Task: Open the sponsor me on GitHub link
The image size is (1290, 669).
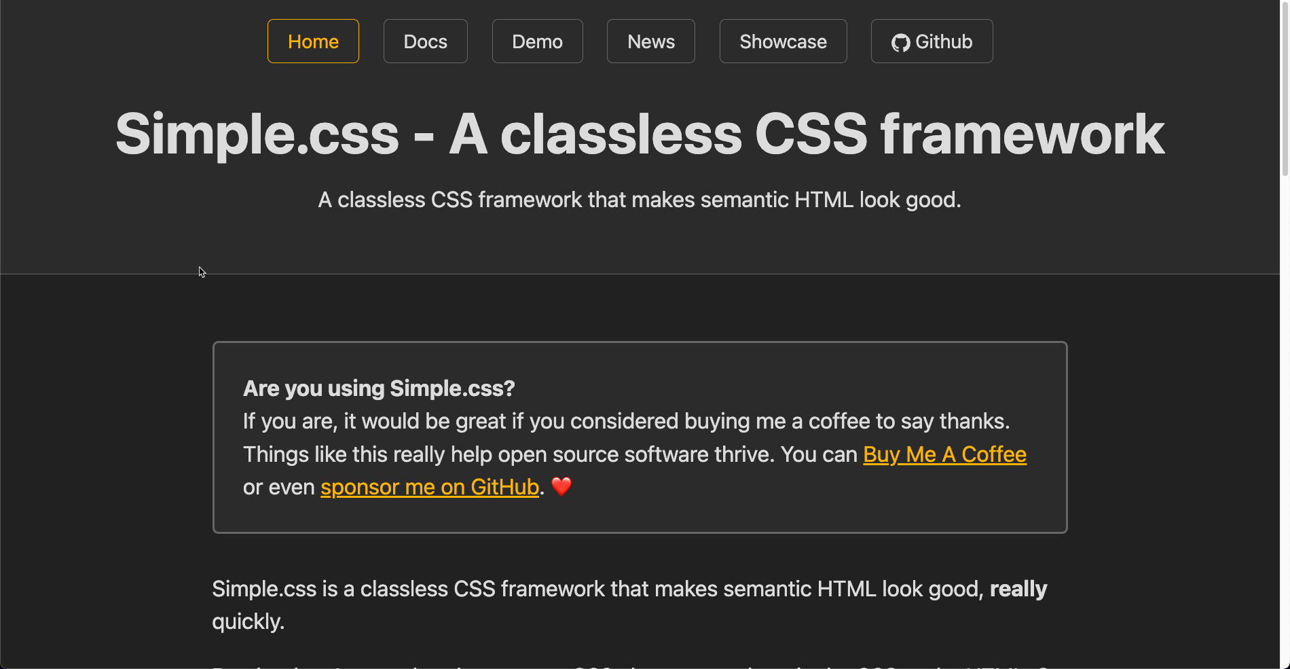Action: (430, 487)
